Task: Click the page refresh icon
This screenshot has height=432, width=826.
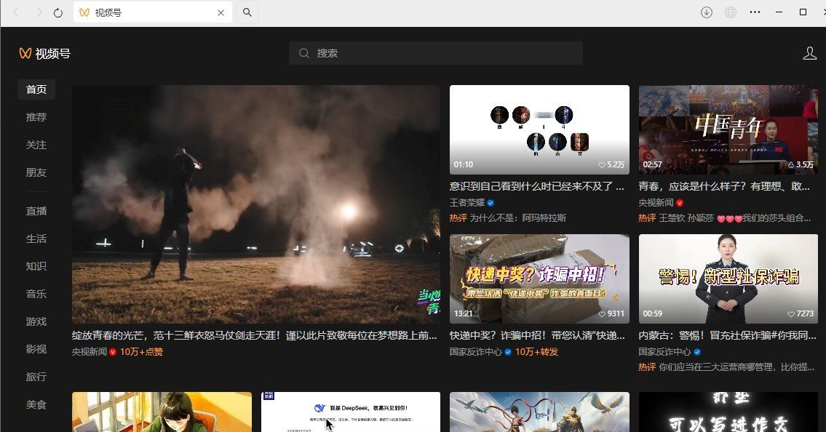Action: click(58, 12)
